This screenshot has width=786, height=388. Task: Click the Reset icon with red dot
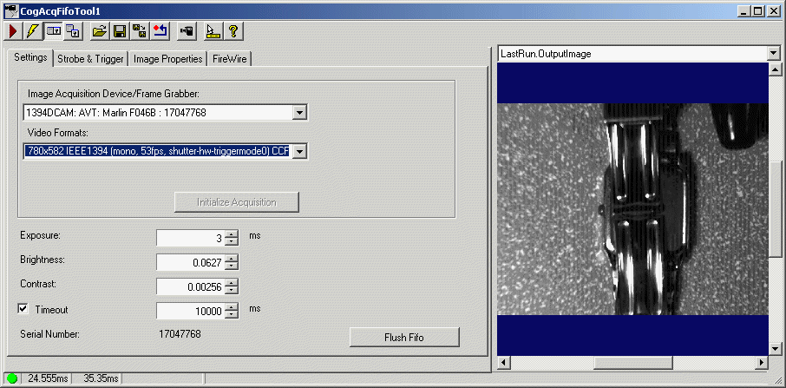[160, 31]
